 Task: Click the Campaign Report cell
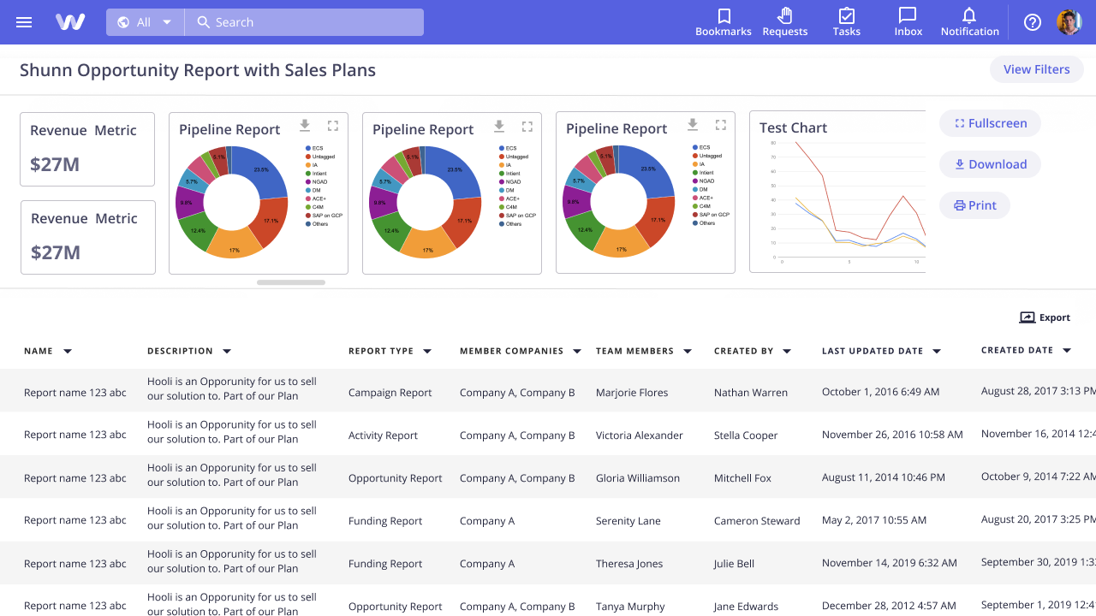[x=390, y=393]
